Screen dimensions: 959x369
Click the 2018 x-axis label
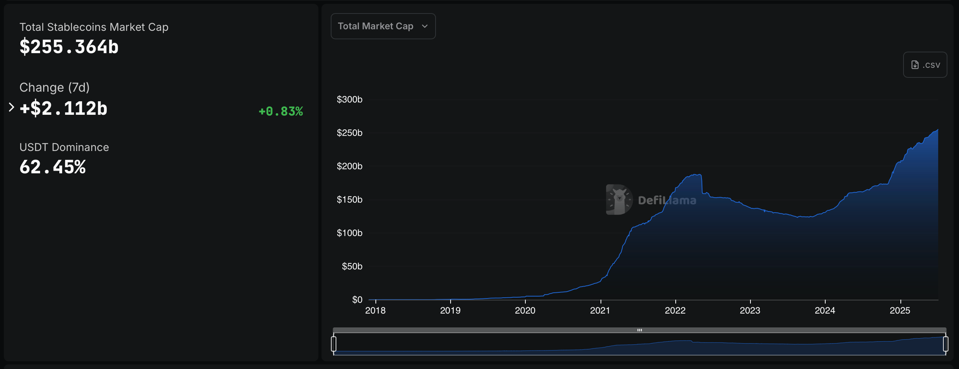[x=375, y=310]
